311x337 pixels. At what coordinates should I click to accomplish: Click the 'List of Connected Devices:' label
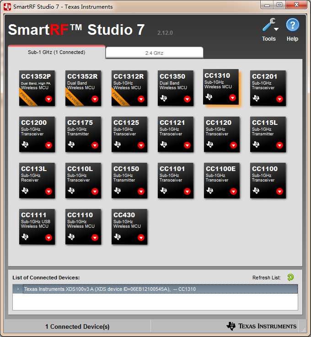tap(46, 278)
